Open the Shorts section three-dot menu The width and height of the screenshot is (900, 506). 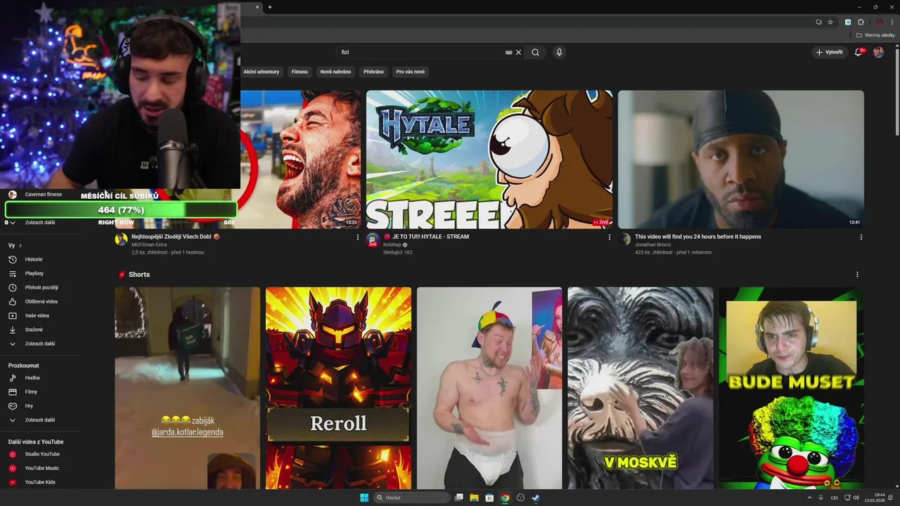point(857,275)
